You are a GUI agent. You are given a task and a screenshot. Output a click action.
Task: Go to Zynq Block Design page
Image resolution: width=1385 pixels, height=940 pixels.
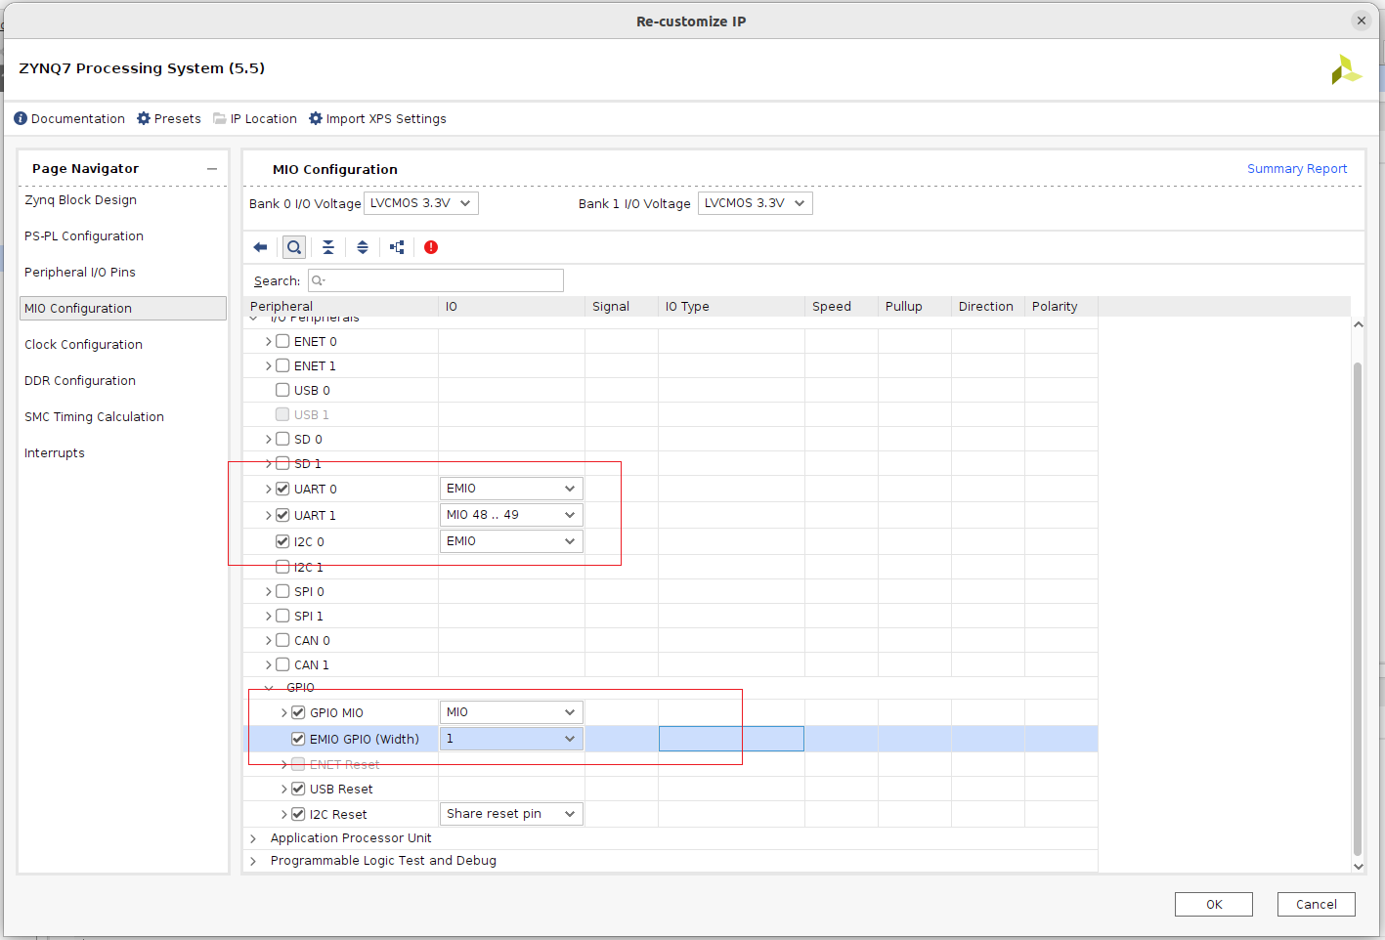80,199
